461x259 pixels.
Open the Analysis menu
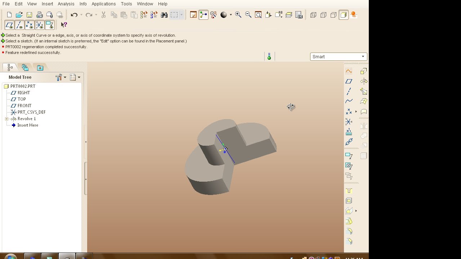(66, 4)
